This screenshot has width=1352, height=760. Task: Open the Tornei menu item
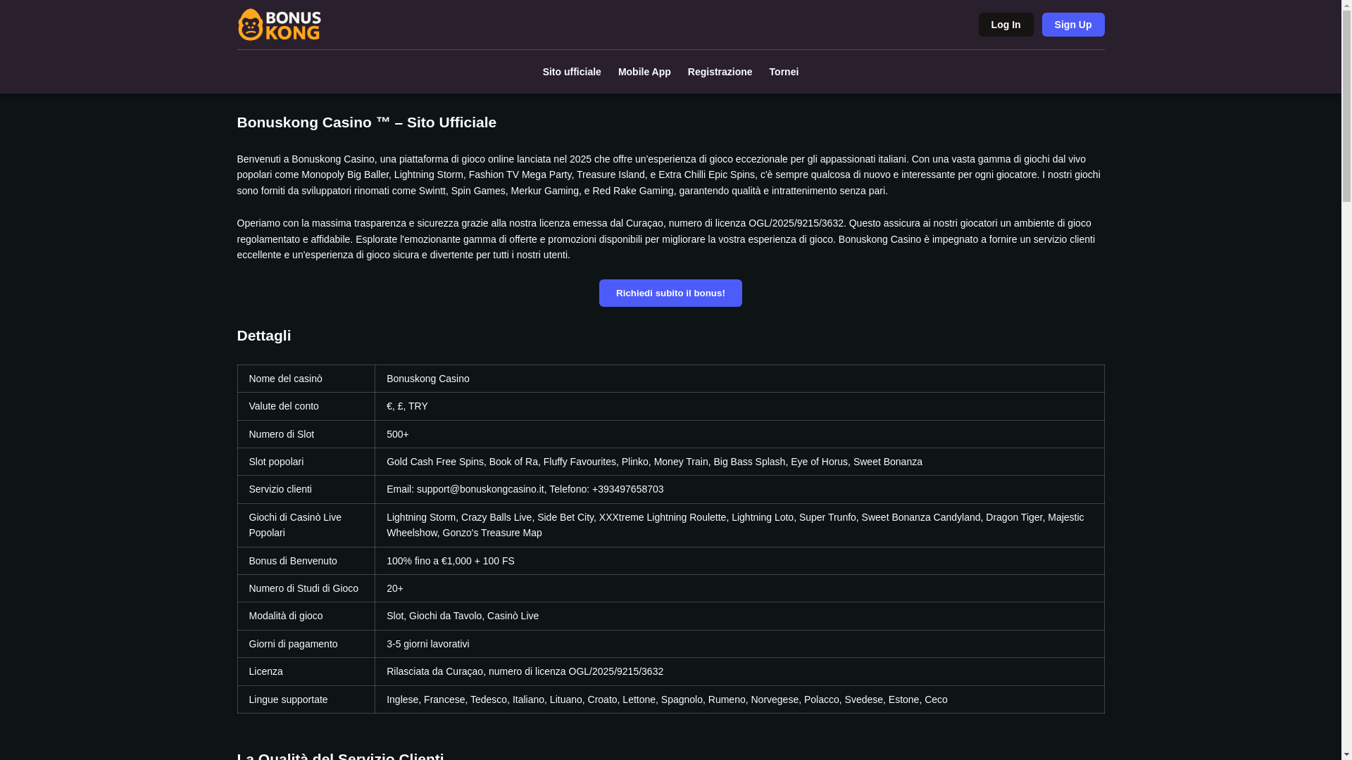pyautogui.click(x=783, y=72)
